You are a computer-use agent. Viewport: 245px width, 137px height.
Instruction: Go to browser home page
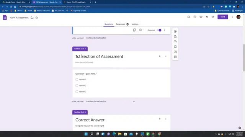[x=15, y=7]
